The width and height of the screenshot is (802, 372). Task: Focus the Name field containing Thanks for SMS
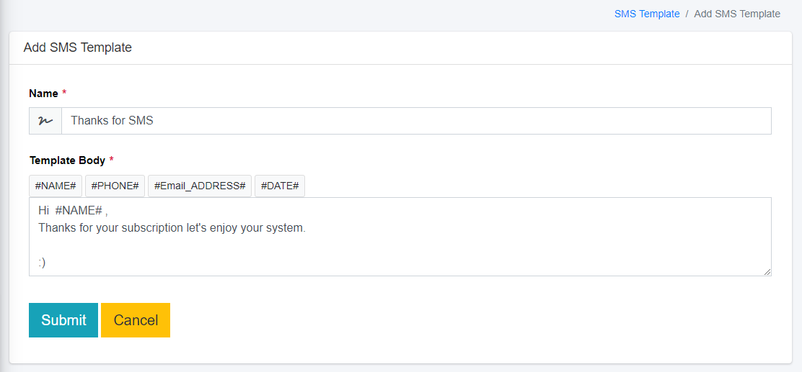coord(415,121)
